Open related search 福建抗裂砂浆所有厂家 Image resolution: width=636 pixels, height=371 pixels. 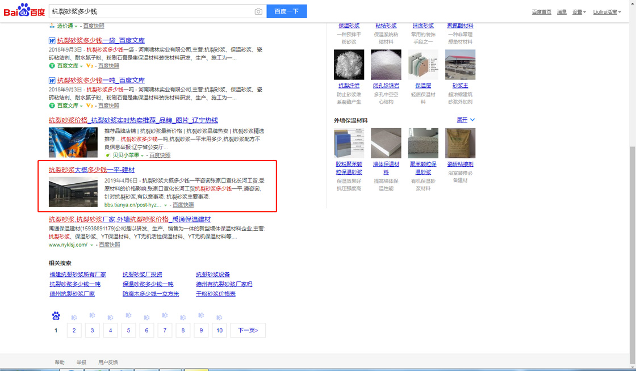78,275
